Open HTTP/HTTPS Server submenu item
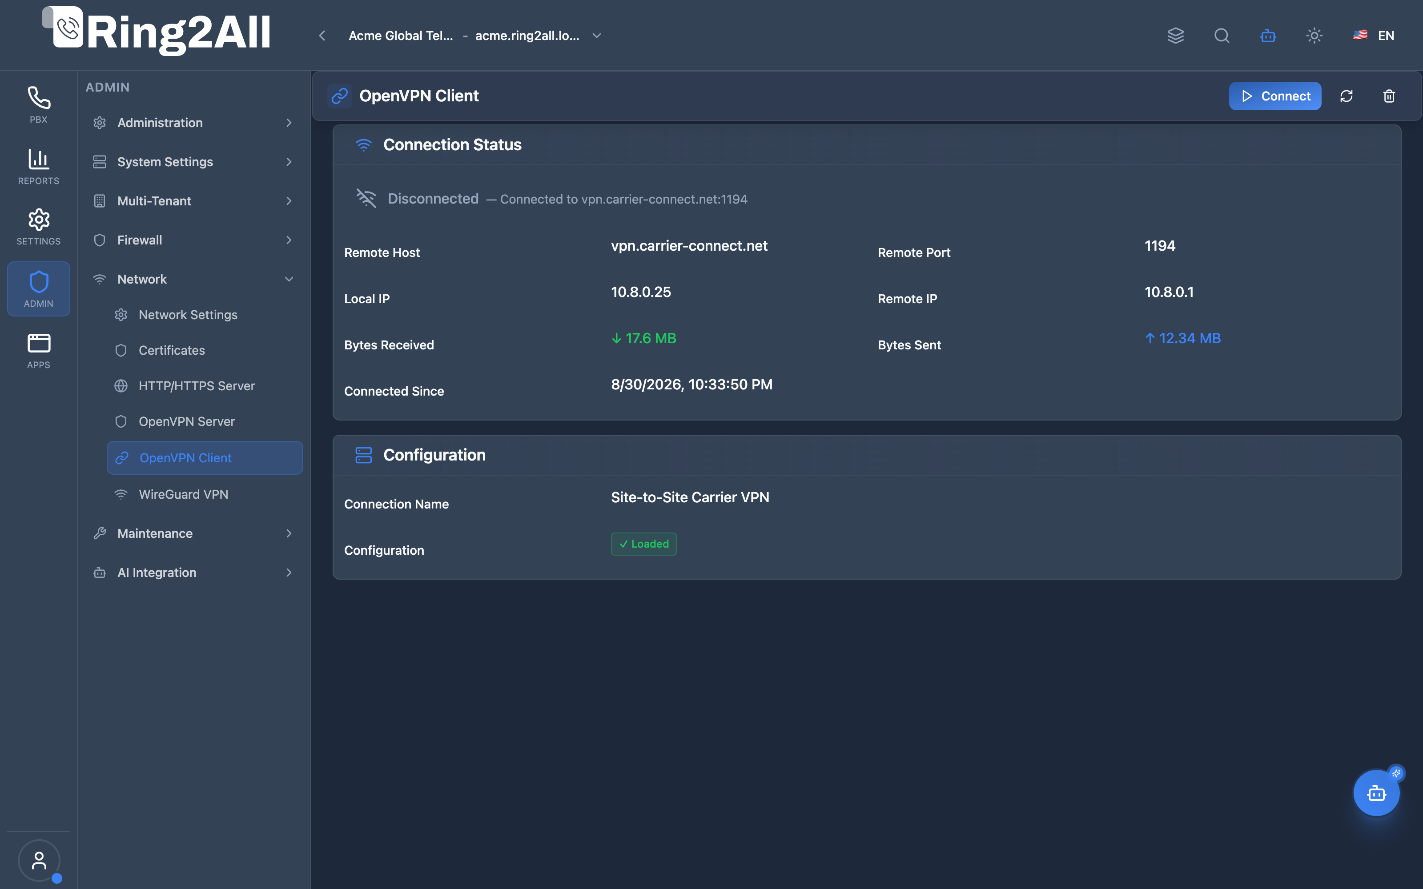Image resolution: width=1423 pixels, height=889 pixels. [x=205, y=386]
